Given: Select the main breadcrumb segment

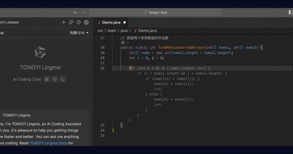Looking at the screenshot, I should pyautogui.click(x=112, y=31).
